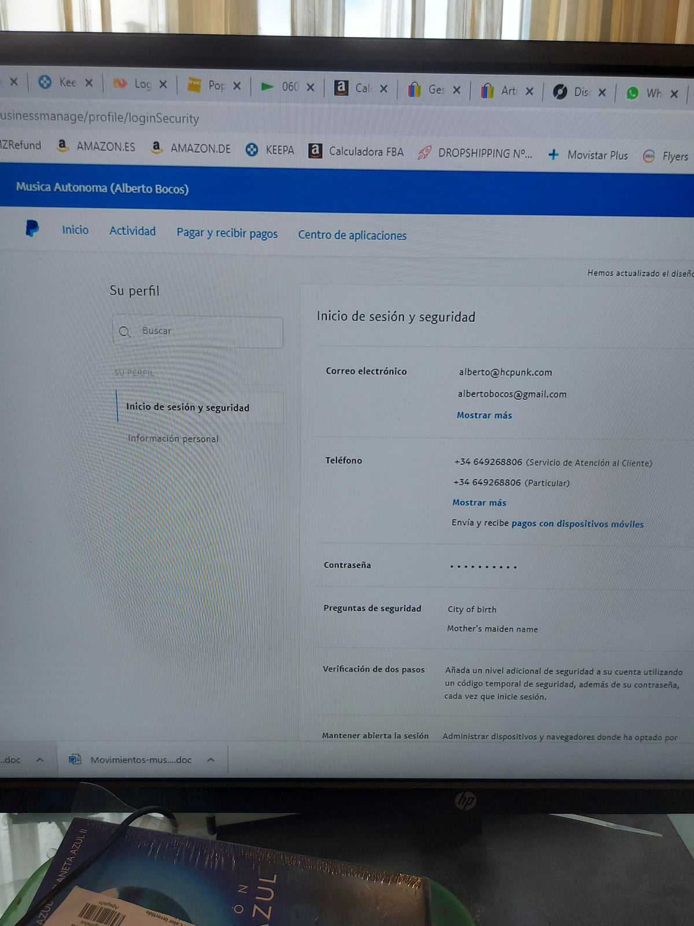Viewport: 694px width, 926px height.
Task: Open Centro de aplicaciones menu
Action: pyautogui.click(x=352, y=235)
